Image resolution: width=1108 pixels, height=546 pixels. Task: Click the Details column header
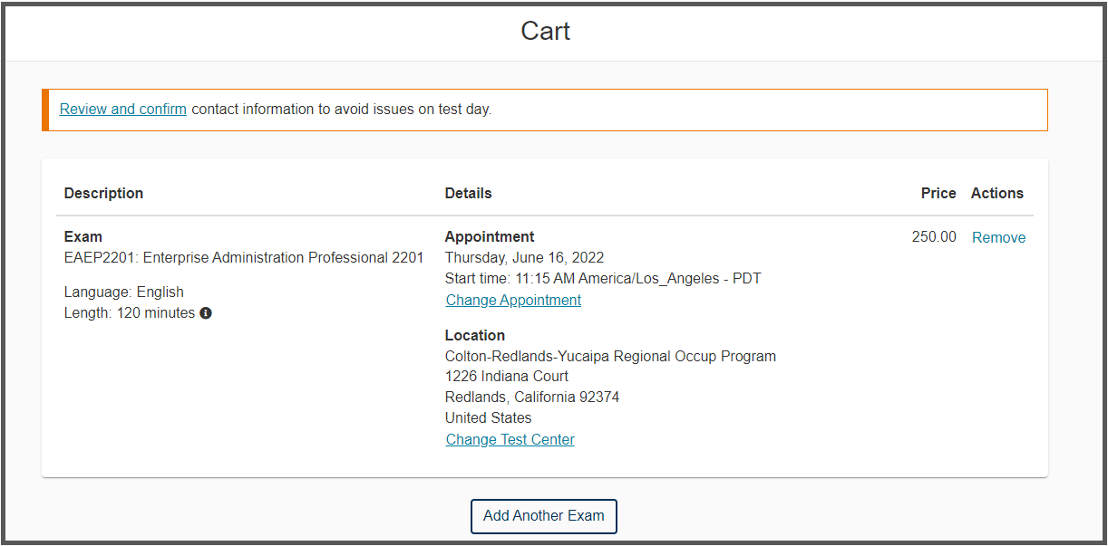pos(468,194)
